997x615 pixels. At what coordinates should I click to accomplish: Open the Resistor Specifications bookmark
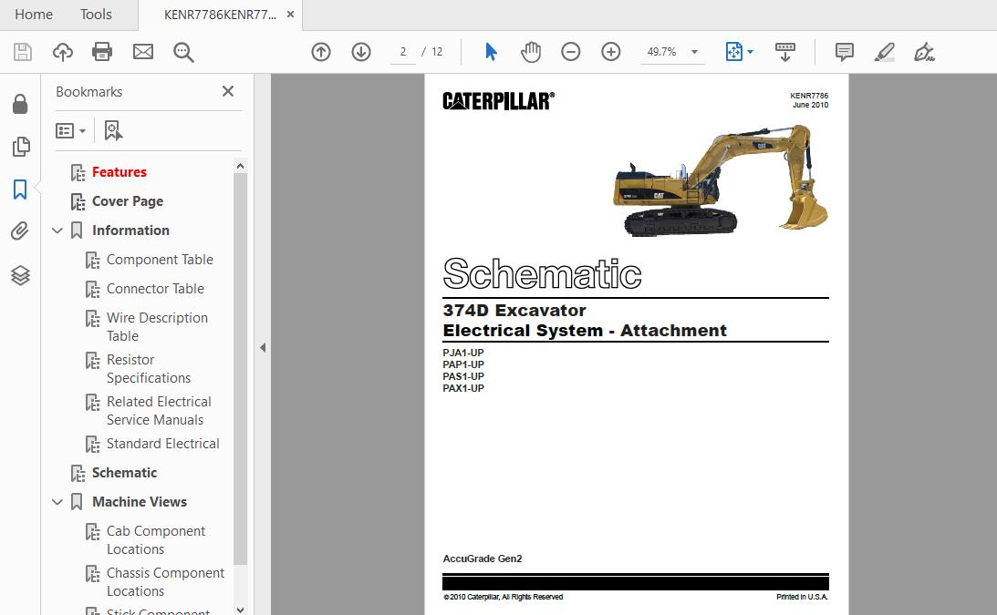point(148,368)
